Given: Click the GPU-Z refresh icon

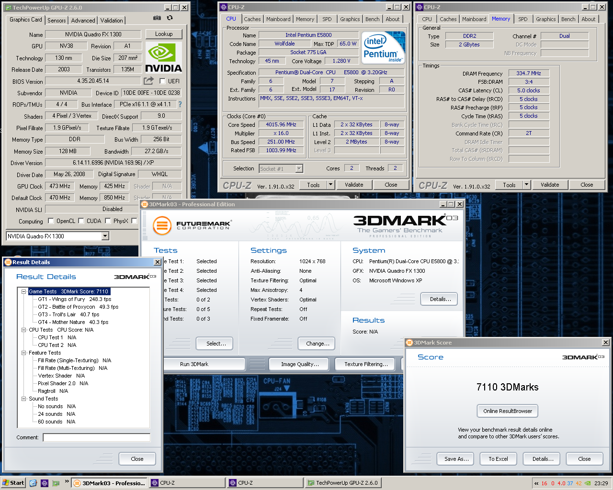Looking at the screenshot, I should tap(170, 18).
